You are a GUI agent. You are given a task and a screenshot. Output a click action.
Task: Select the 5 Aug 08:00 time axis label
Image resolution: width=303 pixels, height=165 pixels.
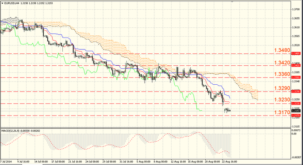click(x=143, y=161)
